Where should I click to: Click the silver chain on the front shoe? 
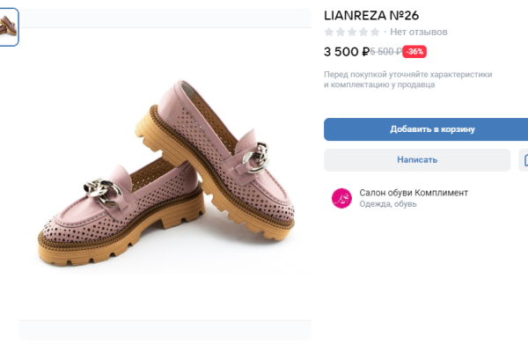pos(100,188)
